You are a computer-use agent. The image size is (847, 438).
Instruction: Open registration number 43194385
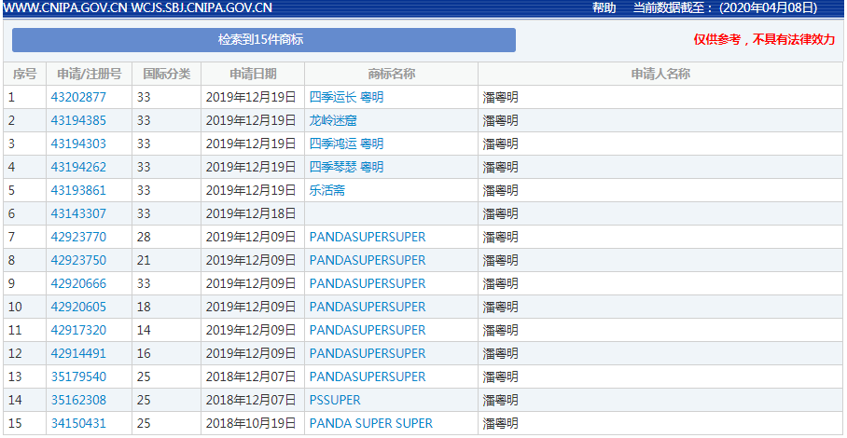click(x=78, y=120)
